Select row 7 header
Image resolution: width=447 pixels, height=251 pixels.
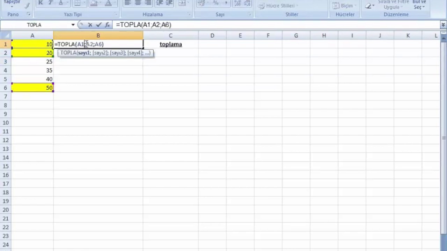6,97
